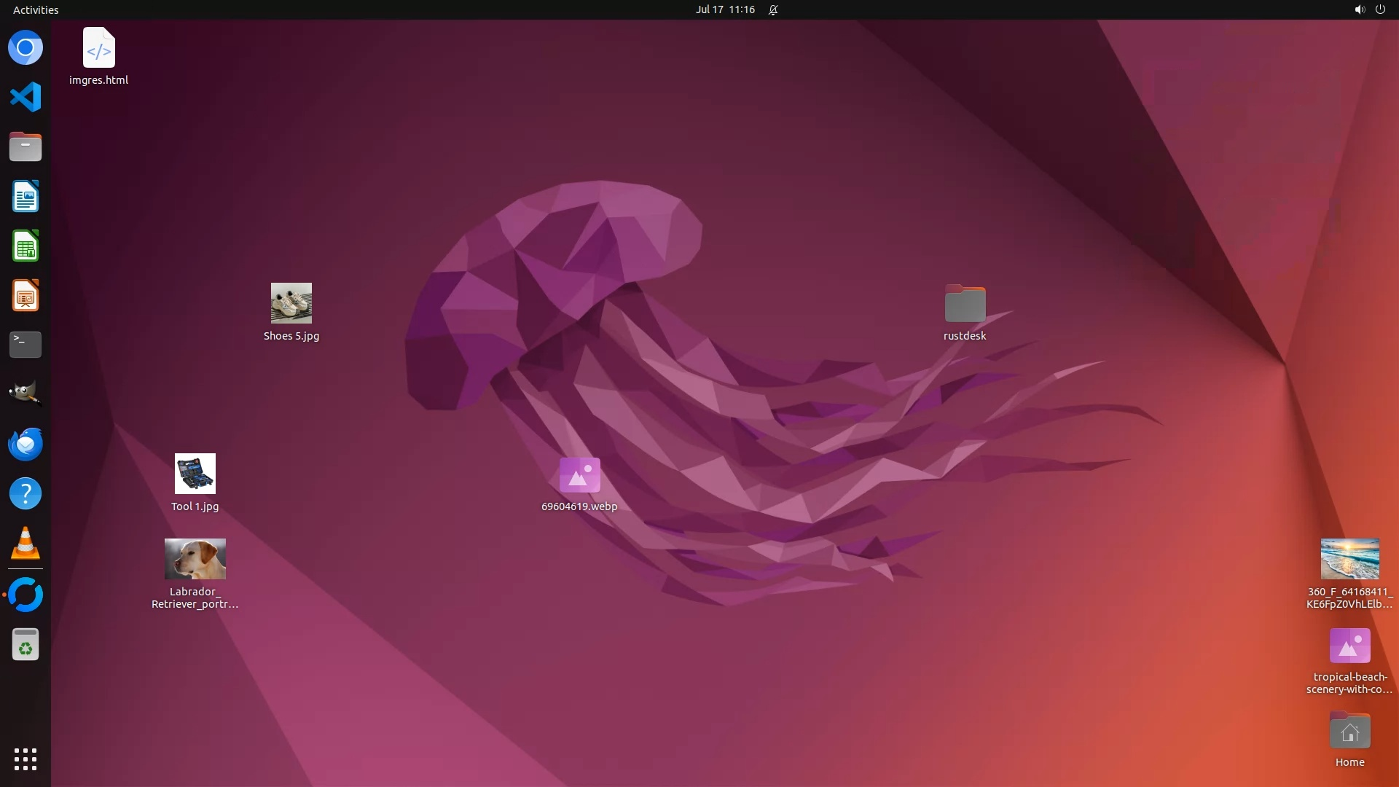Image resolution: width=1399 pixels, height=787 pixels.
Task: Open Thunderbird mail from dock
Action: click(x=26, y=444)
